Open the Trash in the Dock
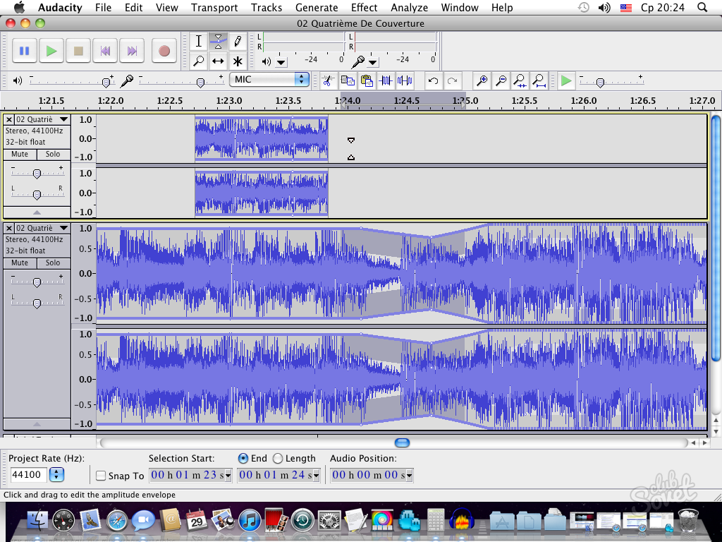Viewport: 722px width, 542px height. (689, 520)
